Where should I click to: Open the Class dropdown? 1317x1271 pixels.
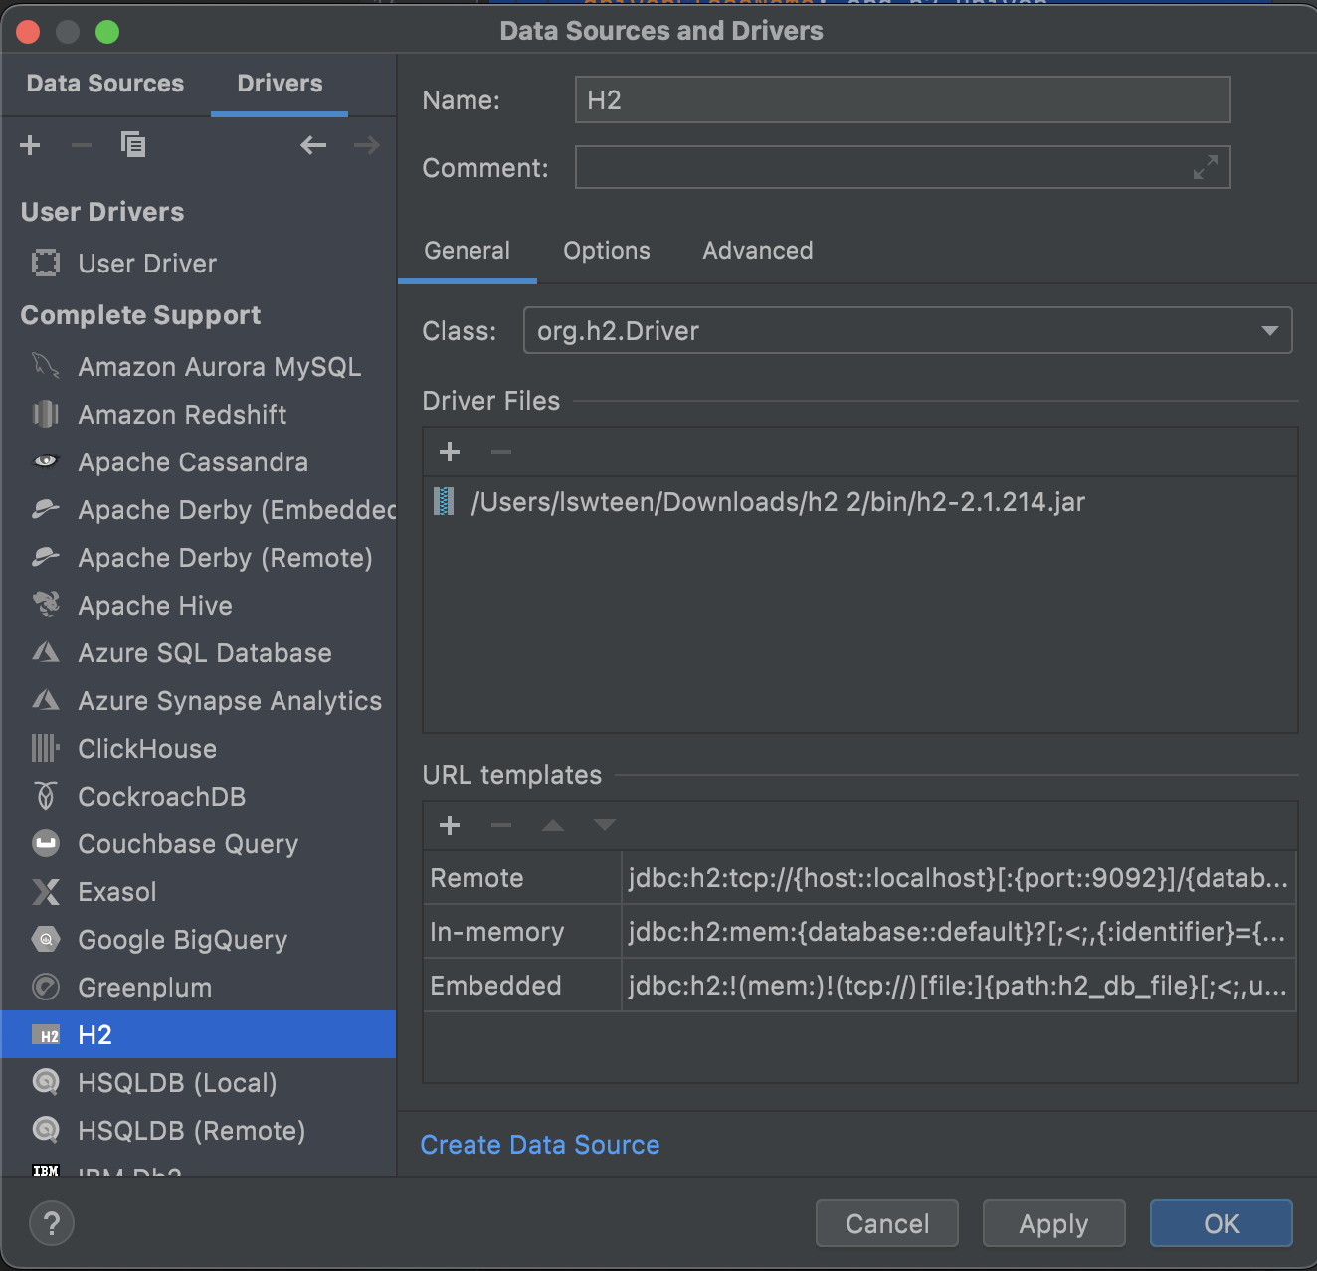pos(1270,330)
